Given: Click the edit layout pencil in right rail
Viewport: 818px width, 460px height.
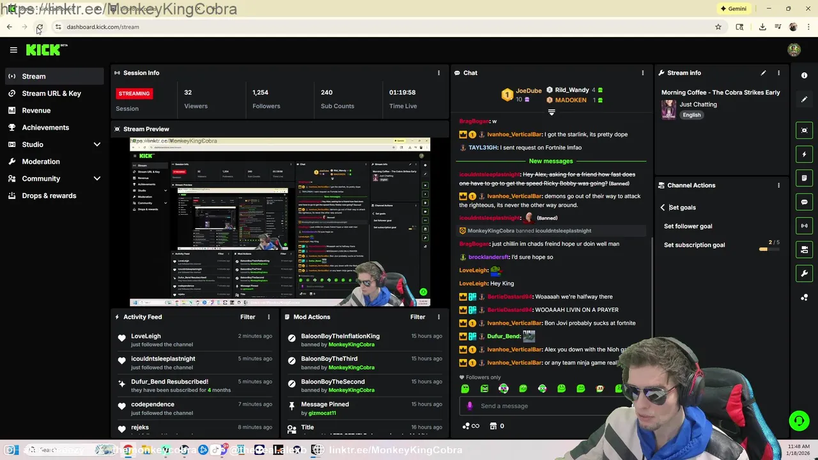Looking at the screenshot, I should [804, 100].
